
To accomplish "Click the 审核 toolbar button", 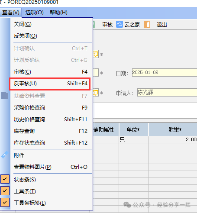I will pyautogui.click(x=107, y=25).
